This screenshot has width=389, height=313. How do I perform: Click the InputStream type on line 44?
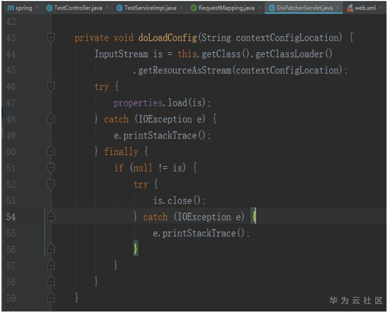click(121, 54)
